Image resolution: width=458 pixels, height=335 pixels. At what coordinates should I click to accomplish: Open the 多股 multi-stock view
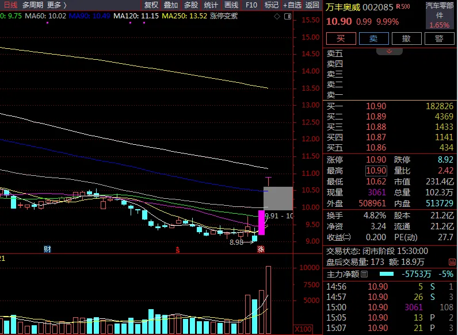[191, 5]
